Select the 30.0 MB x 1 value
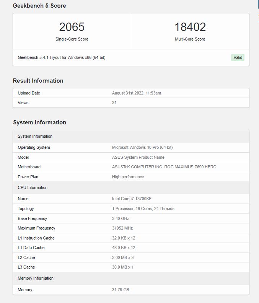259x303 pixels. pyautogui.click(x=123, y=267)
